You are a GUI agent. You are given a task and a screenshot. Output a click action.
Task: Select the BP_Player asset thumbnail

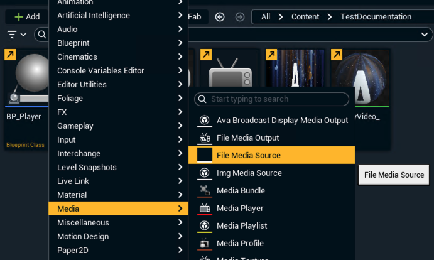click(27, 77)
